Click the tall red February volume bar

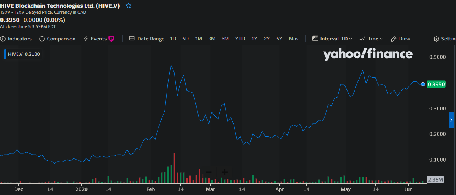[175, 168]
